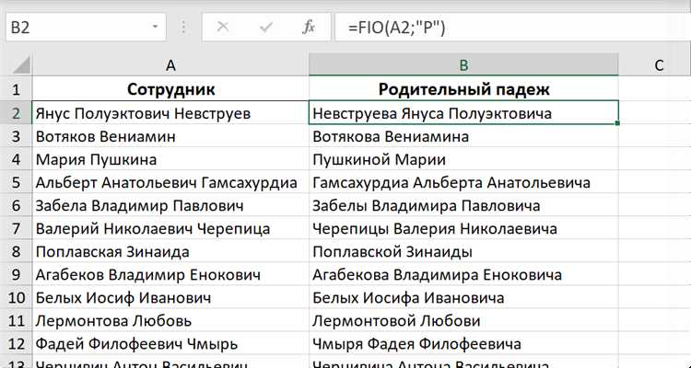Select cell Валерий Николаевич Черепица
Screen dimensions: 691x368
pos(170,228)
